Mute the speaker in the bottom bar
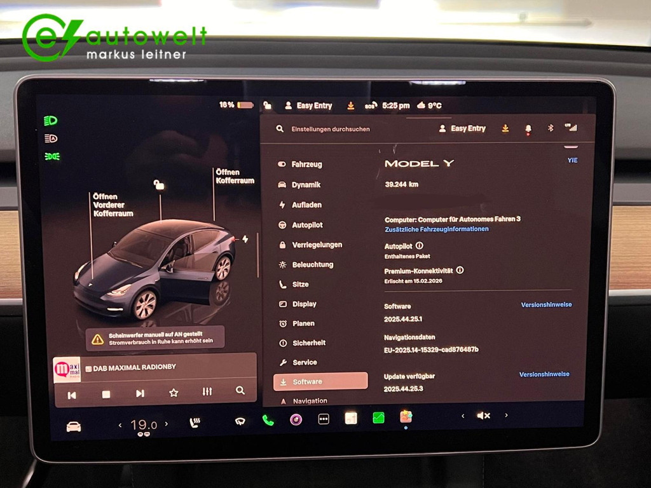Viewport: 651px width, 488px height. tap(483, 416)
